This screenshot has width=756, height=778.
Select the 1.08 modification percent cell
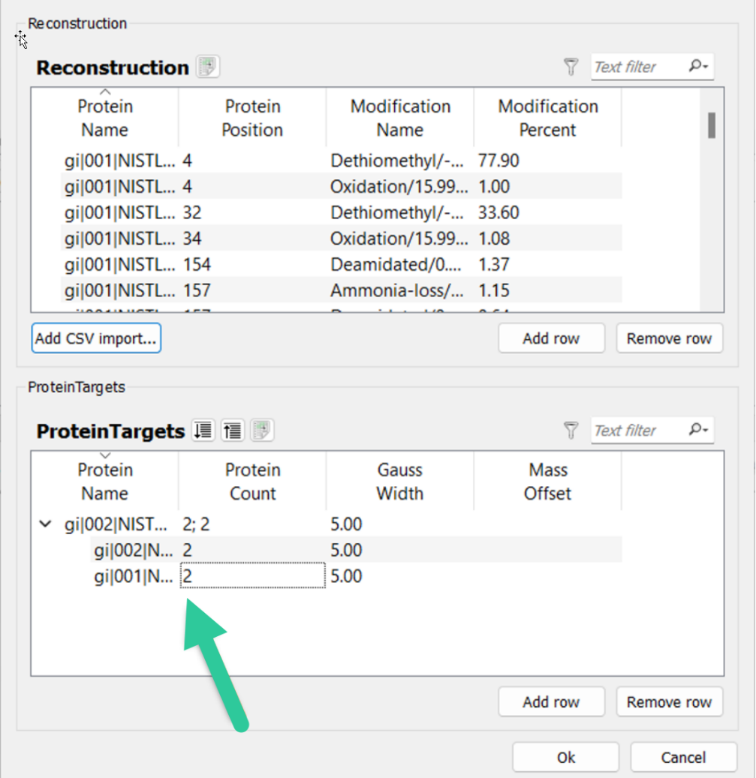[x=547, y=239]
